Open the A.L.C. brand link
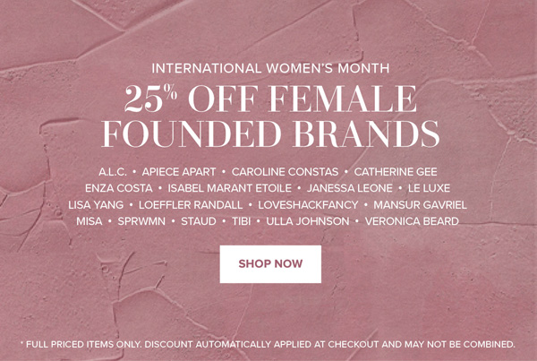 (114, 172)
